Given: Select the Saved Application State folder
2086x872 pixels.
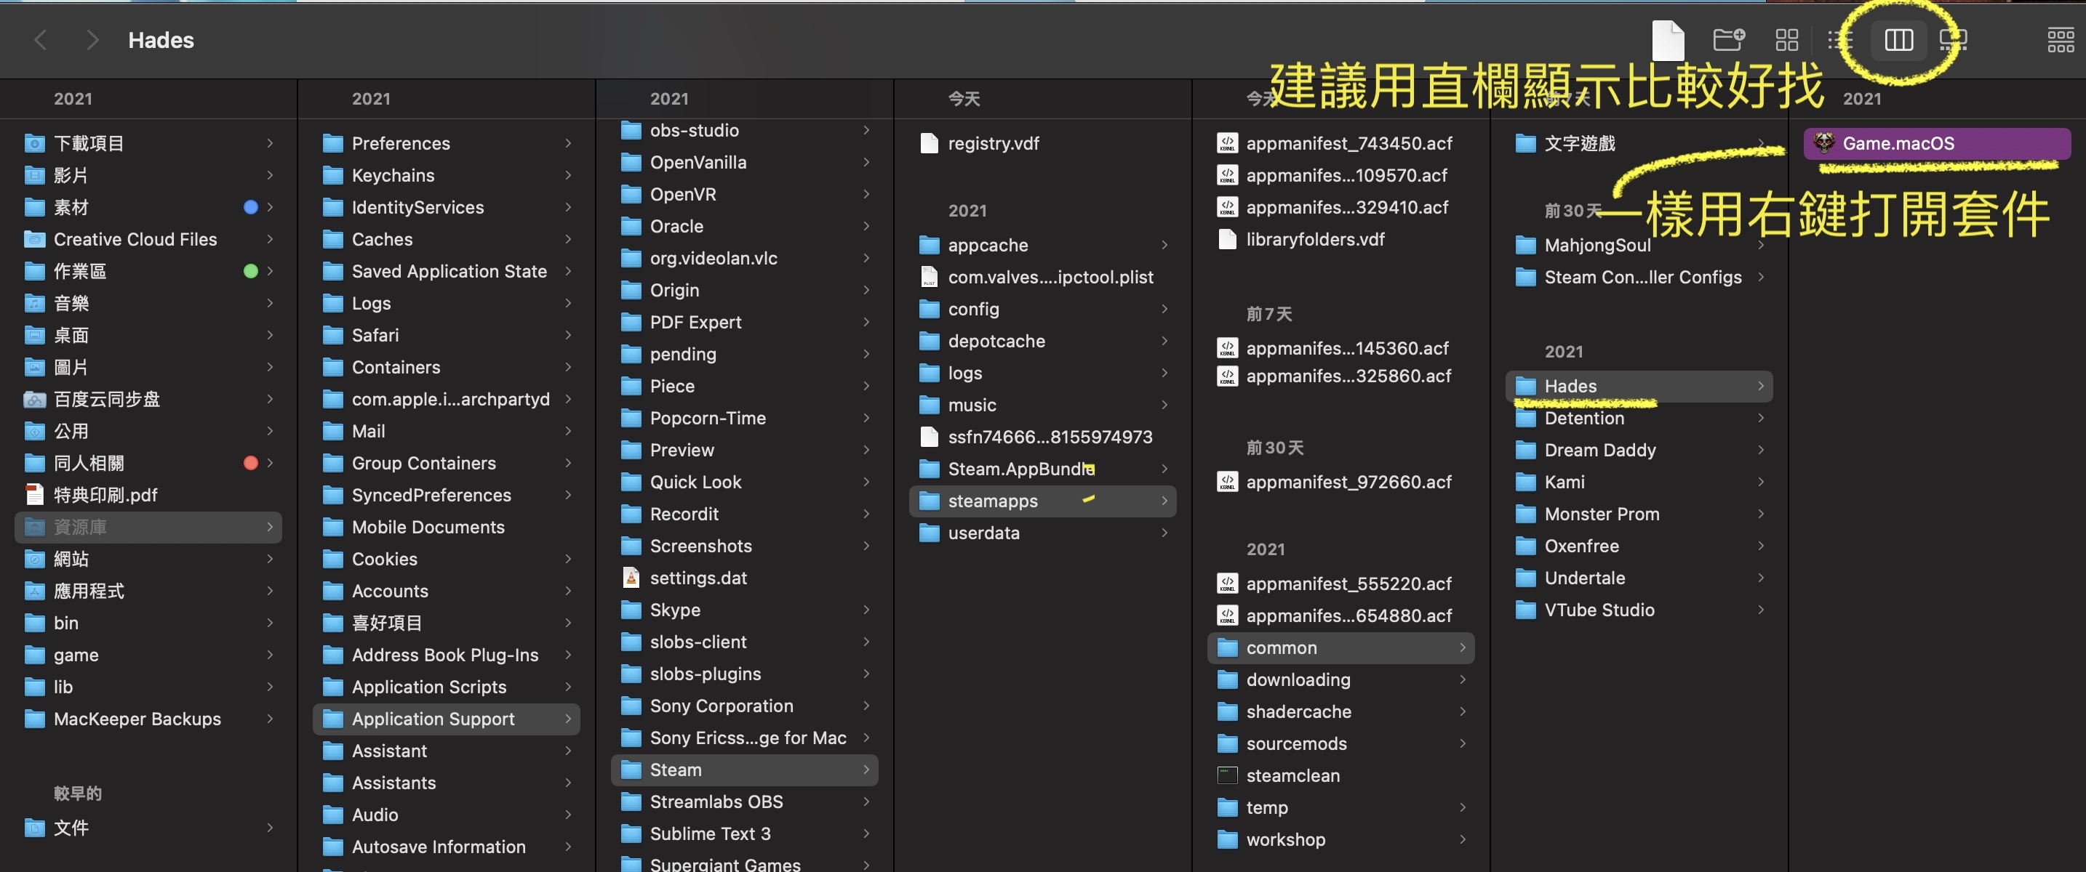Looking at the screenshot, I should (x=447, y=271).
